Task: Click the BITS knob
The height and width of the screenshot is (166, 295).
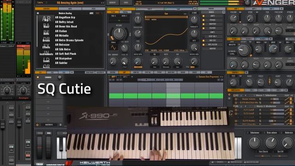Action: (194, 47)
